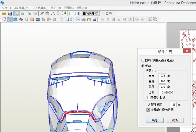Show both 3D and 2D windows

point(71,14)
